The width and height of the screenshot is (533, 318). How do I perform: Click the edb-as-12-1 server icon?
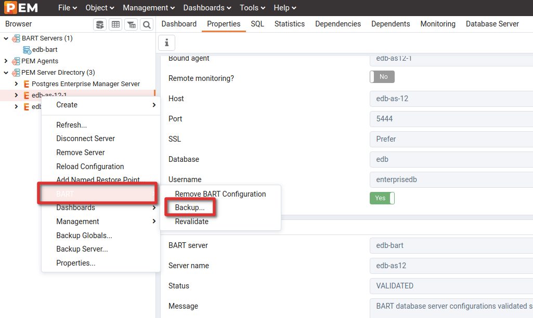click(26, 95)
